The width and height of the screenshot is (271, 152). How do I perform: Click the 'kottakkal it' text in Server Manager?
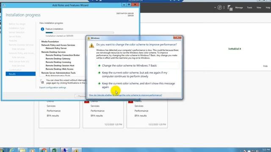pos(235,49)
